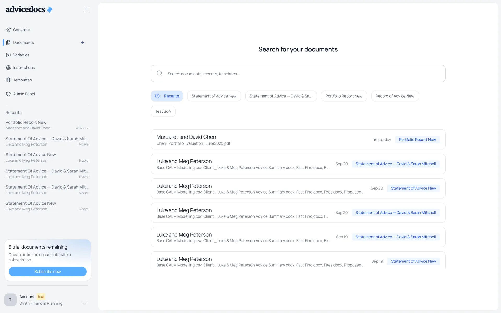Open sidebar recent Statement Of Advice New, 6 days
The width and height of the screenshot is (501, 313).
[47, 206]
